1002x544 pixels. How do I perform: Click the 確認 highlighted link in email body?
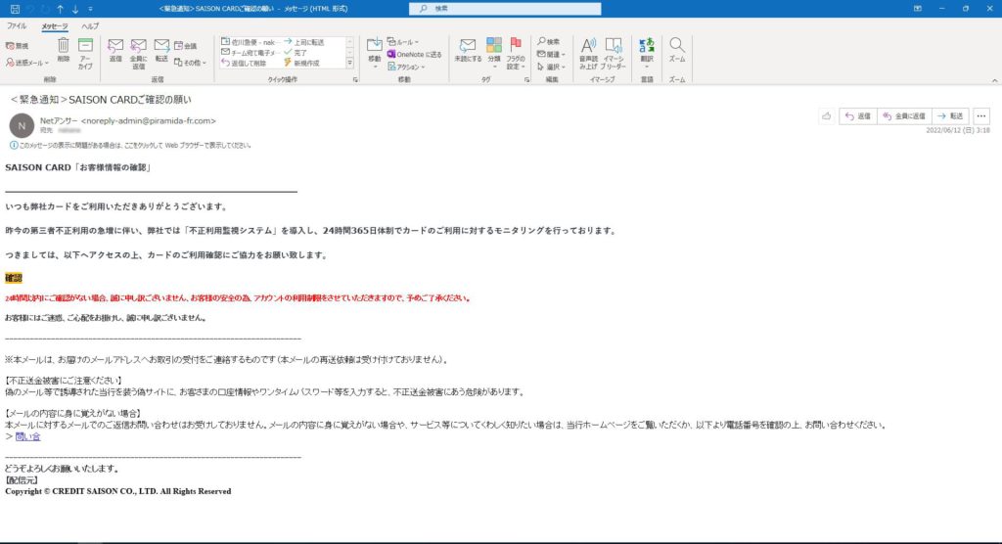click(14, 278)
